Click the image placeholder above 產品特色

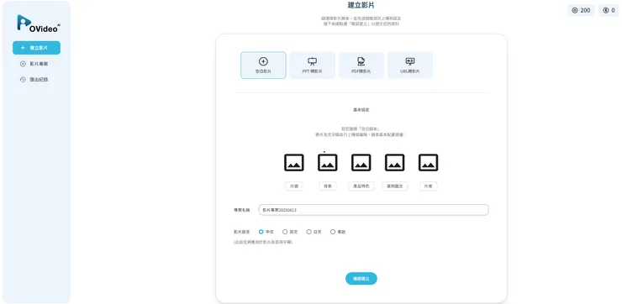click(x=361, y=163)
